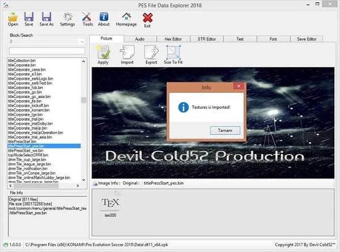Click the blue info icon in the dialog
The height and width of the screenshot is (252, 340).
[183, 107]
